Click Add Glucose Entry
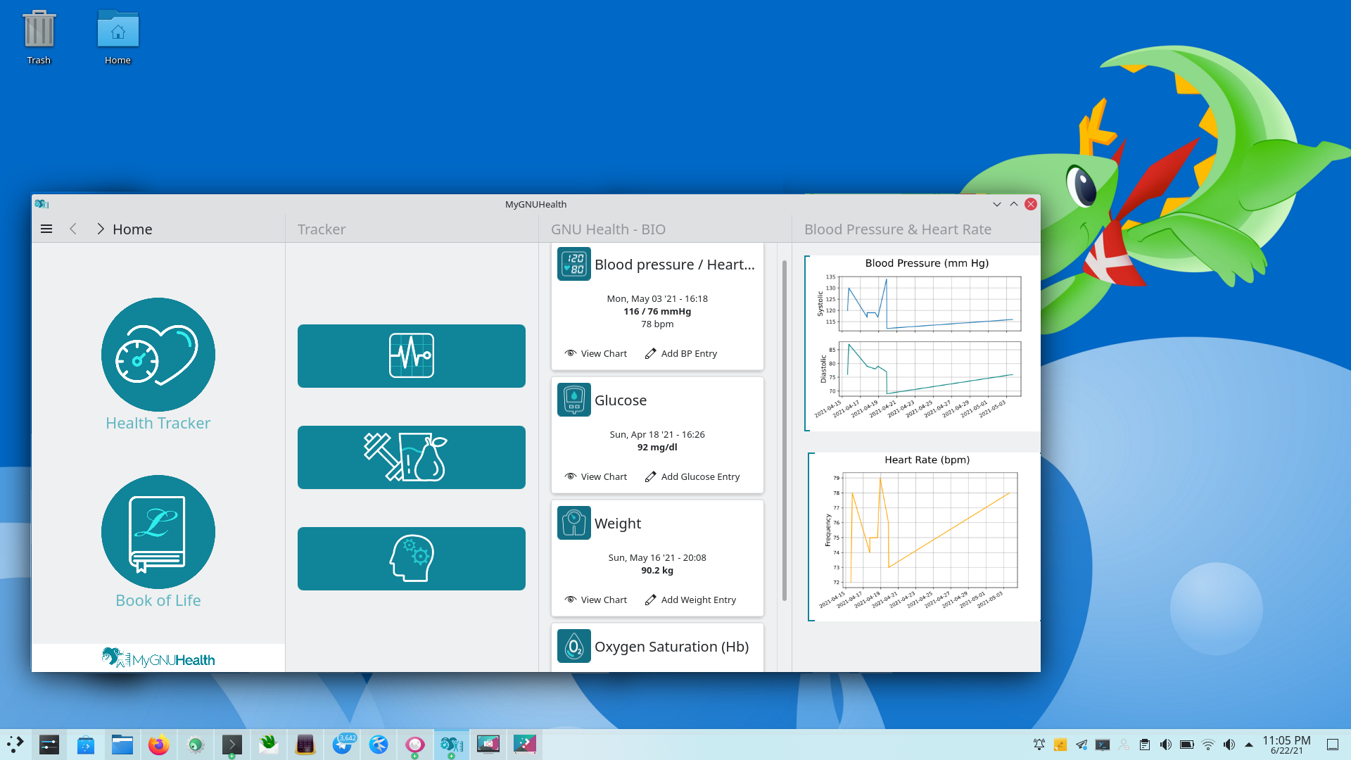 click(692, 476)
